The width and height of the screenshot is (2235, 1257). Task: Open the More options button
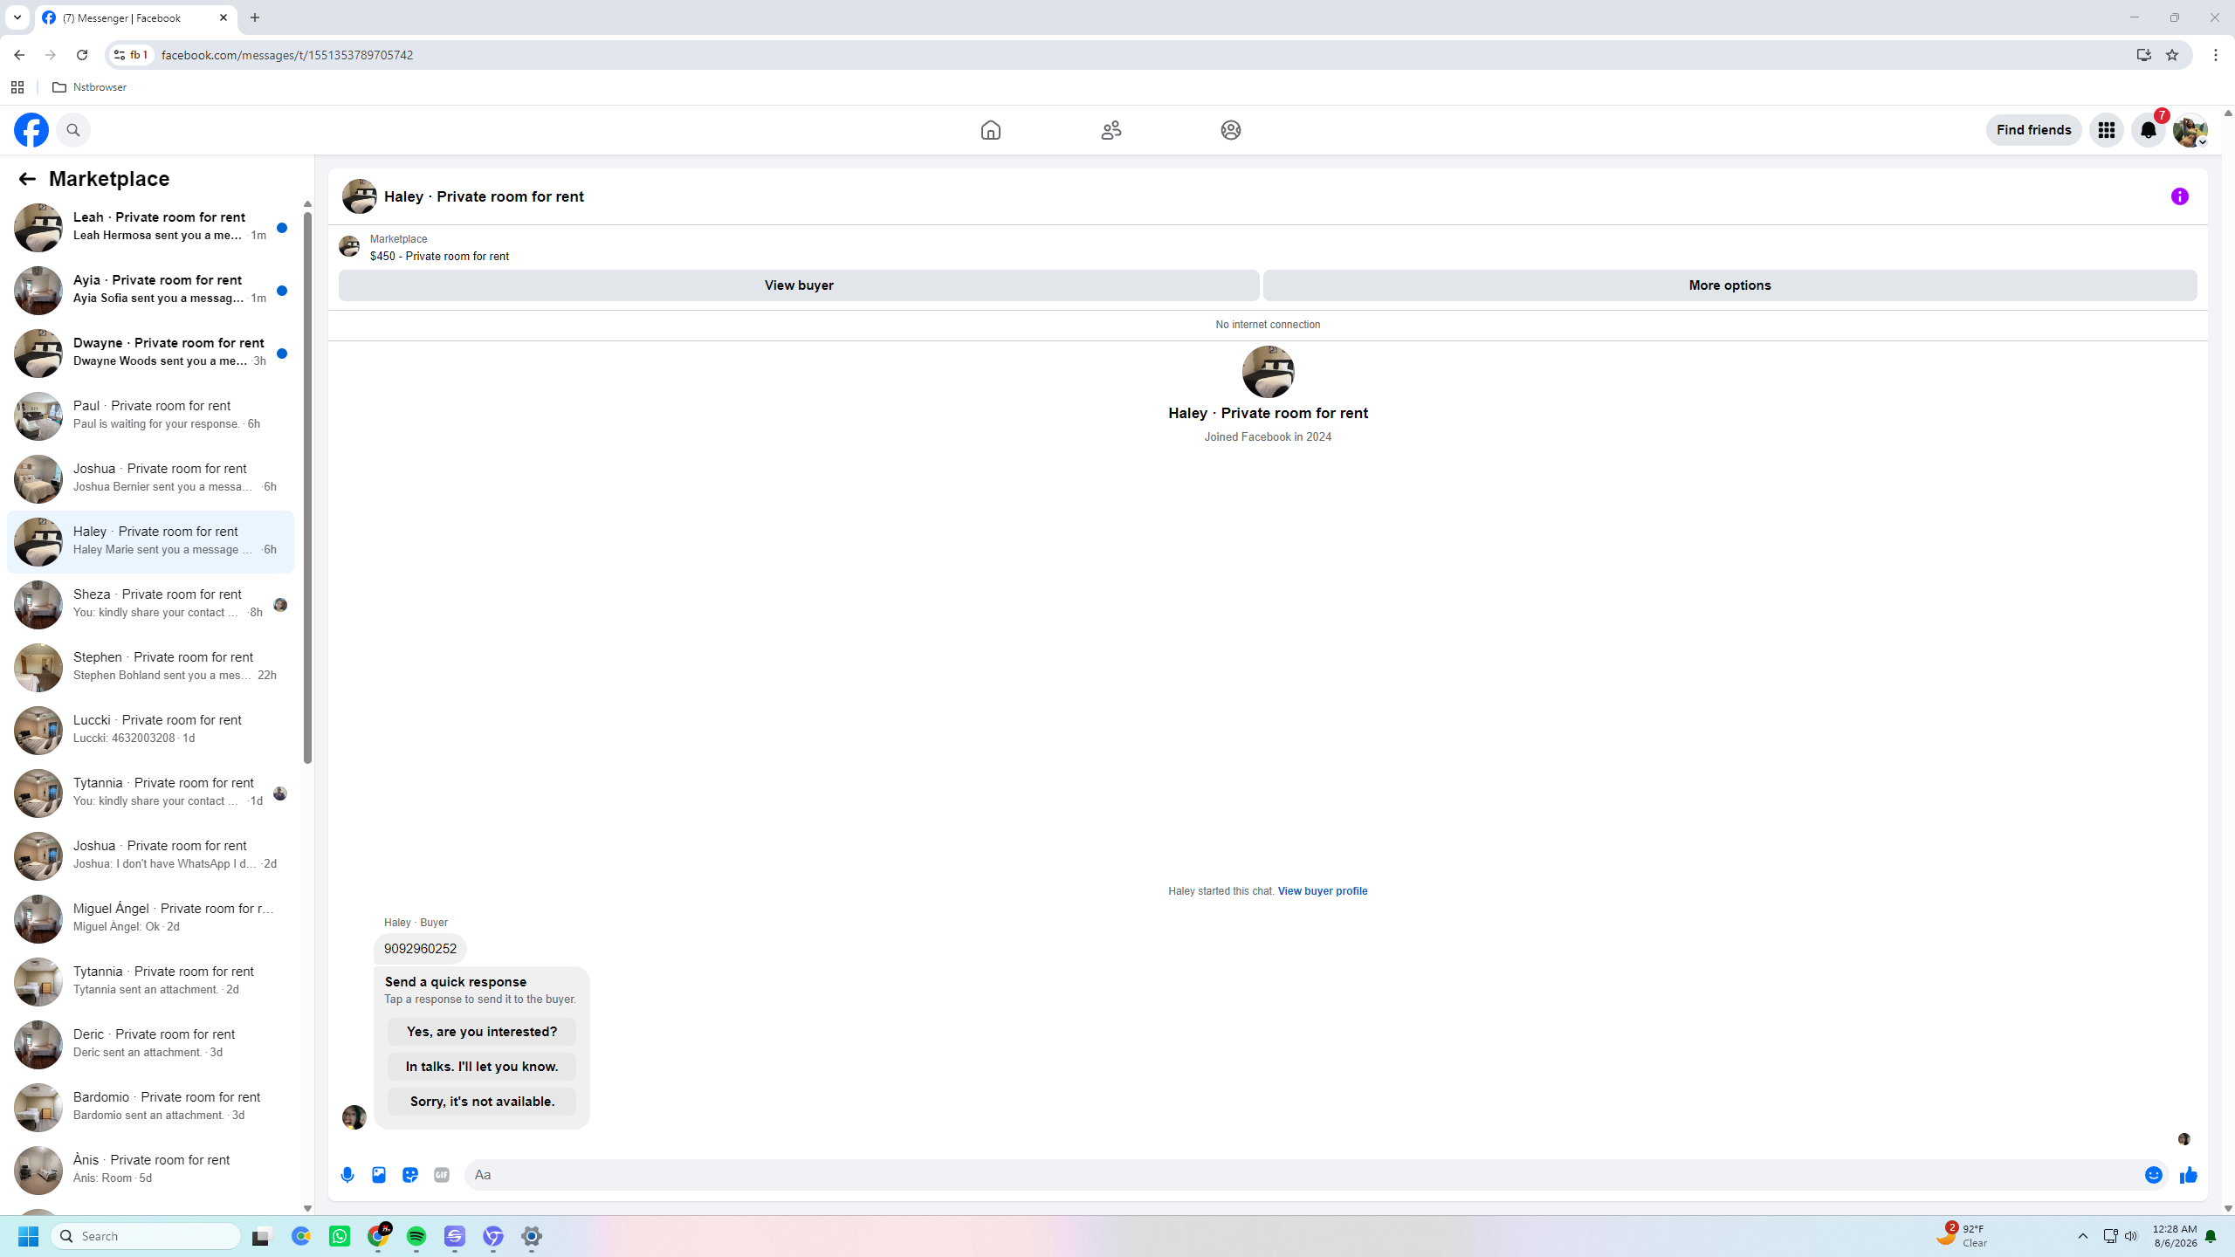pyautogui.click(x=1730, y=285)
